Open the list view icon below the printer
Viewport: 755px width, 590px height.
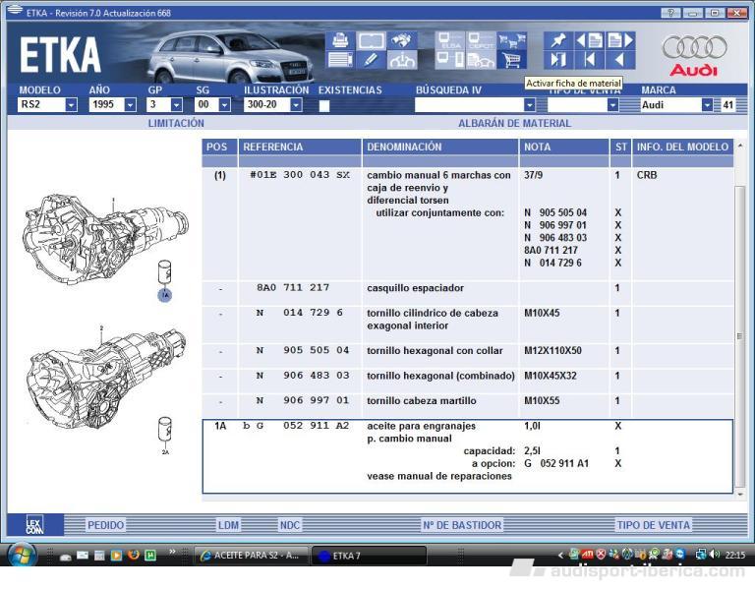click(x=340, y=60)
